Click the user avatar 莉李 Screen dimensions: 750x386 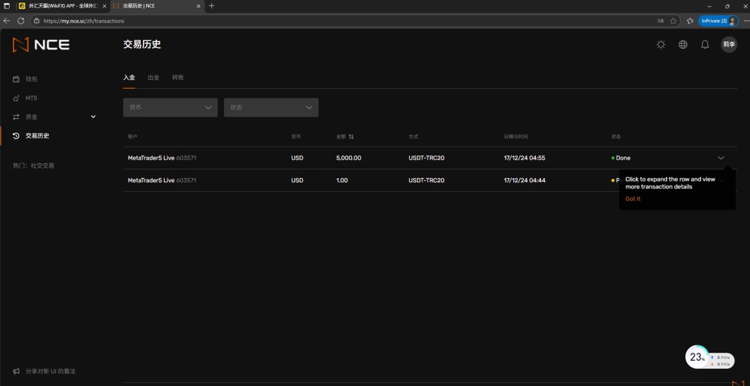pyautogui.click(x=729, y=44)
